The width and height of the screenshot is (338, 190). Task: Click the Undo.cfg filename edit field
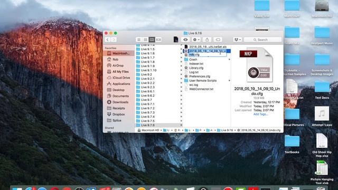208,53
